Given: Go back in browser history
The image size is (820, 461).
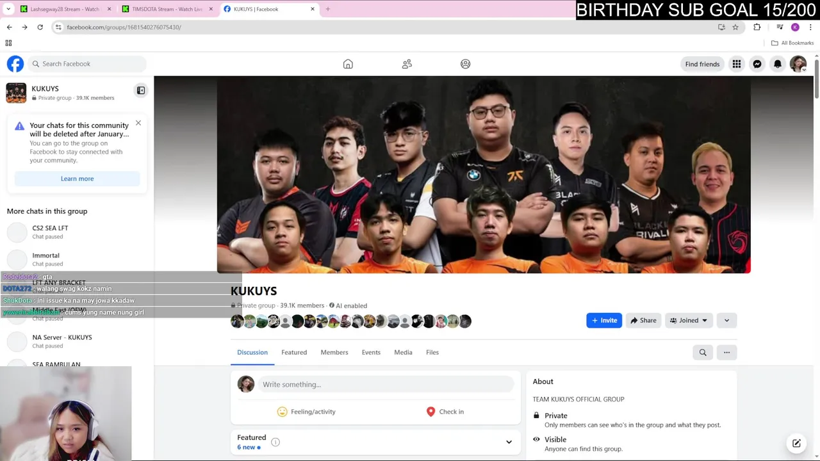Looking at the screenshot, I should click(9, 27).
